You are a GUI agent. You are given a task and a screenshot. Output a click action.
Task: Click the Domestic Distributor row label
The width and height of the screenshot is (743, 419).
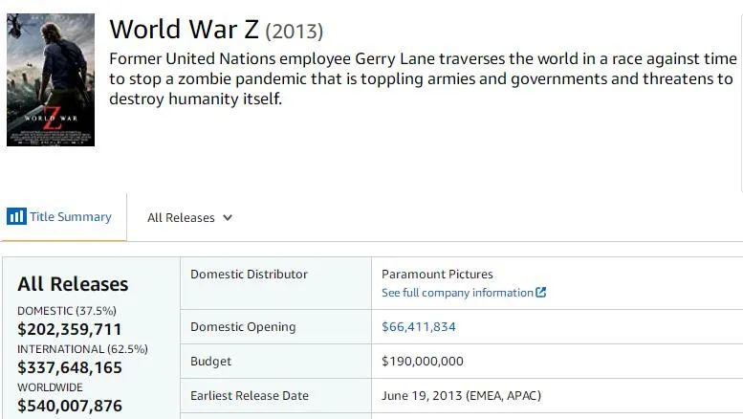tap(249, 274)
